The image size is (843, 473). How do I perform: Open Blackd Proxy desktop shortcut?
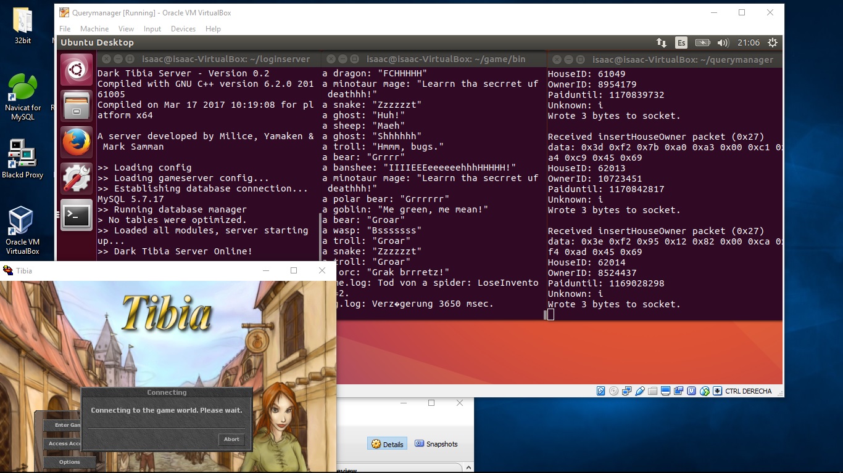click(x=23, y=160)
